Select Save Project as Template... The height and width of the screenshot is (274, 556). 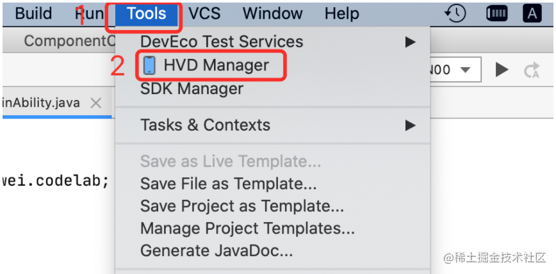(242, 207)
